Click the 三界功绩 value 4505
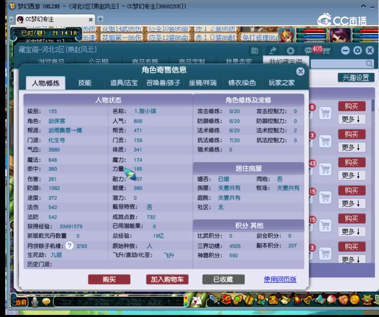 pyautogui.click(x=235, y=246)
